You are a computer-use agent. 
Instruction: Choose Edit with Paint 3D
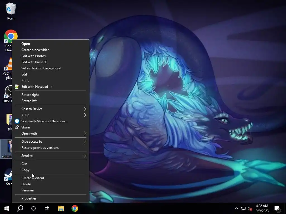51,62
